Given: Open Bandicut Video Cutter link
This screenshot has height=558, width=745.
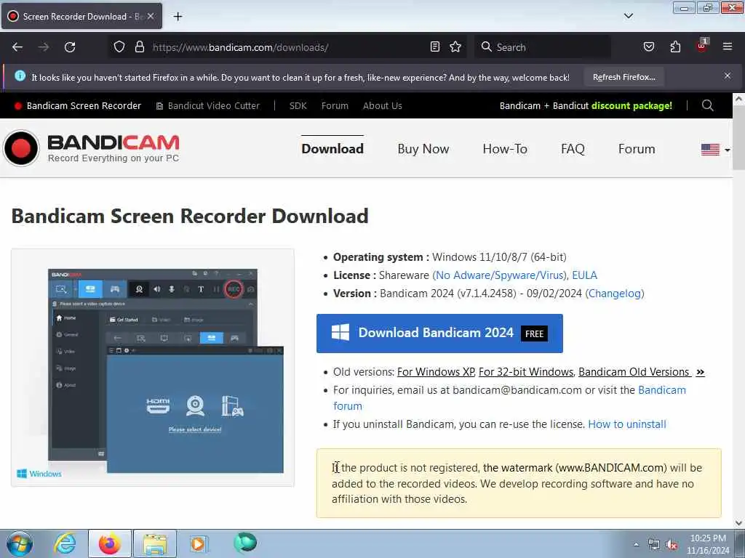Looking at the screenshot, I should tap(208, 106).
